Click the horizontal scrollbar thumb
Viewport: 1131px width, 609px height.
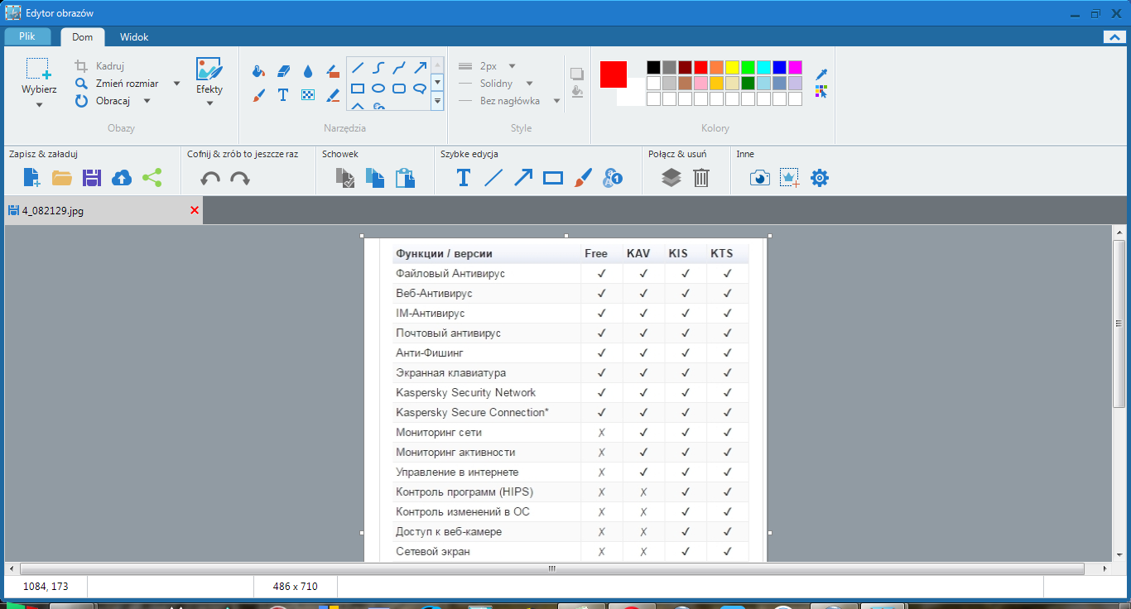point(552,569)
